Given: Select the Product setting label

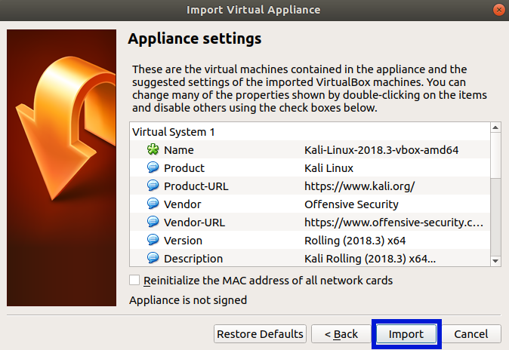Looking at the screenshot, I should pyautogui.click(x=184, y=168).
